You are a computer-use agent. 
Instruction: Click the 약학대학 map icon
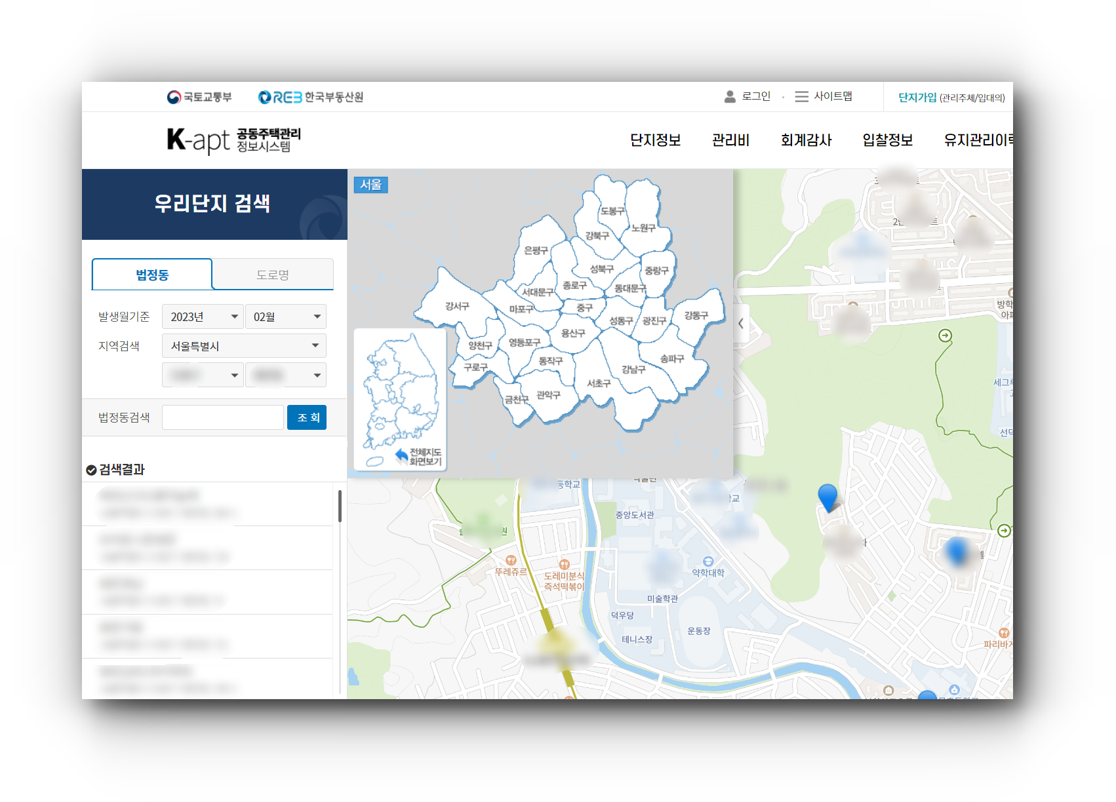pyautogui.click(x=708, y=562)
